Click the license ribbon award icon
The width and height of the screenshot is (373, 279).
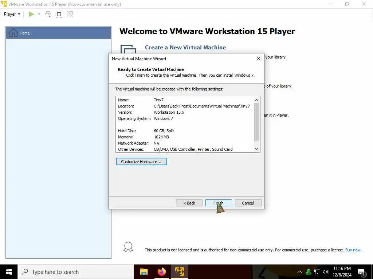coord(128,247)
